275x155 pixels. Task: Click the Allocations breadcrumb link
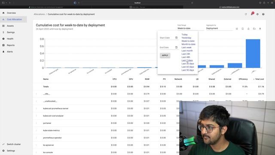tap(39, 14)
